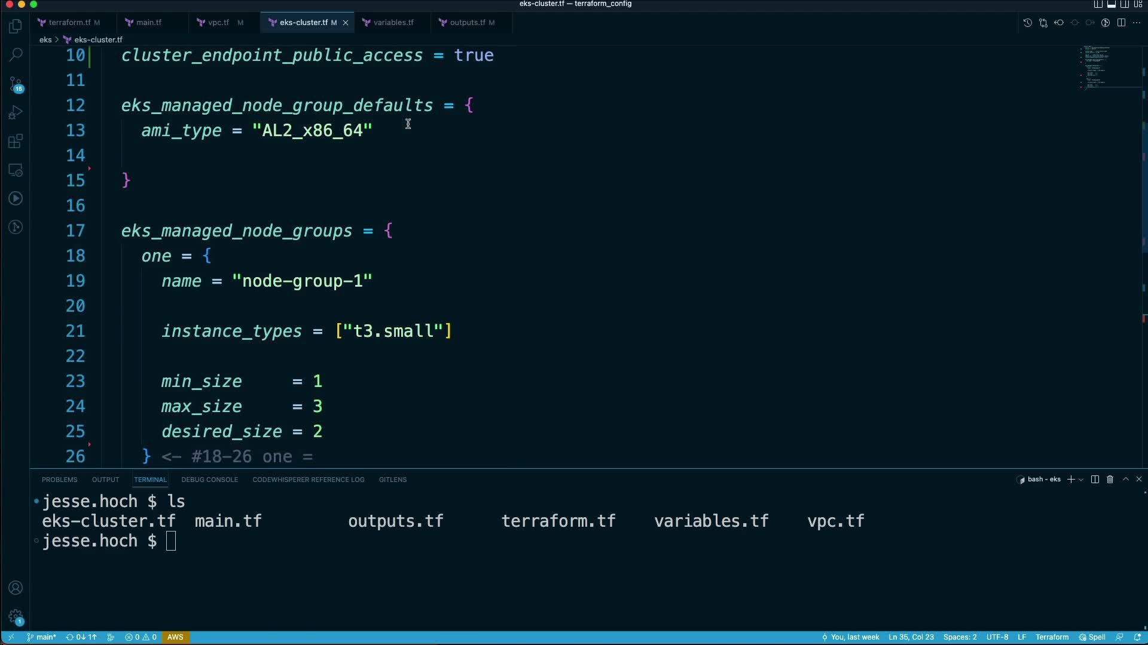Toggle the bottom panel layout button
This screenshot has width=1148, height=645.
pyautogui.click(x=1111, y=4)
